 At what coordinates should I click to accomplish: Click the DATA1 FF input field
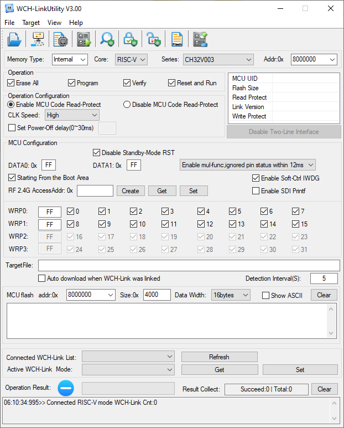click(134, 165)
